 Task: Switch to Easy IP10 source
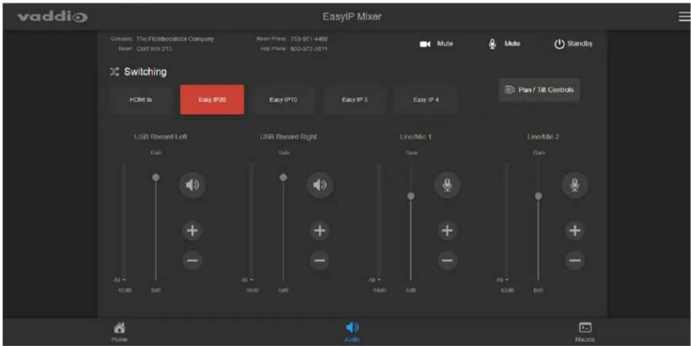(283, 100)
